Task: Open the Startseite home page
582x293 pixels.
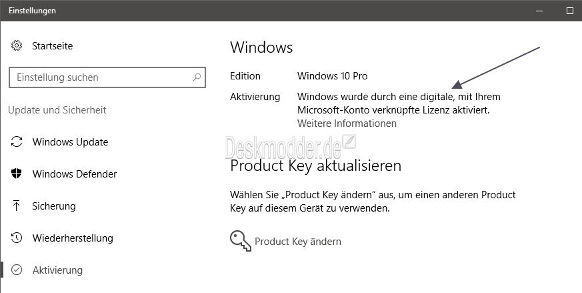Action: (x=53, y=46)
